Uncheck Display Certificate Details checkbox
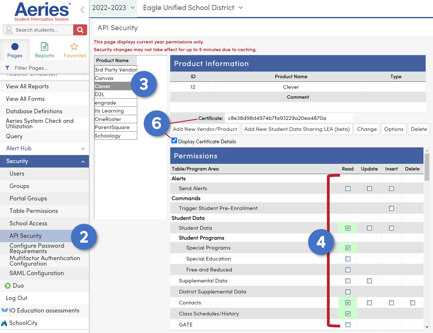The width and height of the screenshot is (433, 333). click(174, 141)
